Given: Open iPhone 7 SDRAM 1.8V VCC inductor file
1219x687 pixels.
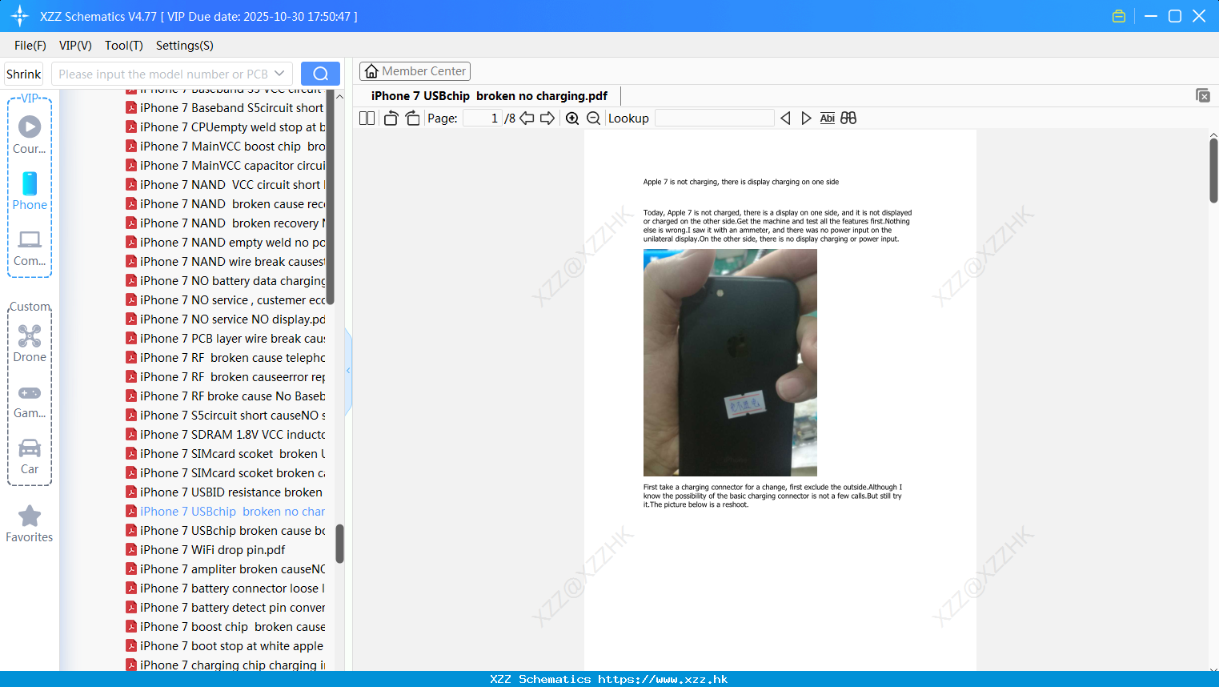Looking at the screenshot, I should click(x=226, y=435).
